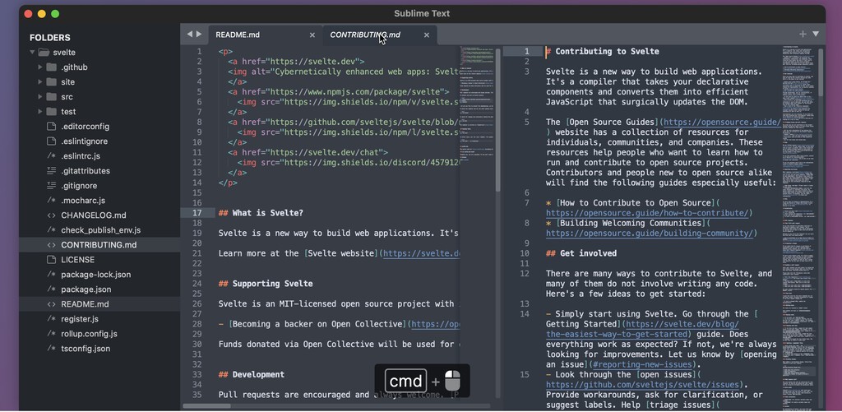Expand the test folder arrow
The height and width of the screenshot is (412, 842).
(x=39, y=112)
